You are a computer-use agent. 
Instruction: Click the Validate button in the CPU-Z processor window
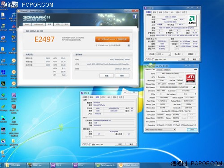(x=183, y=59)
